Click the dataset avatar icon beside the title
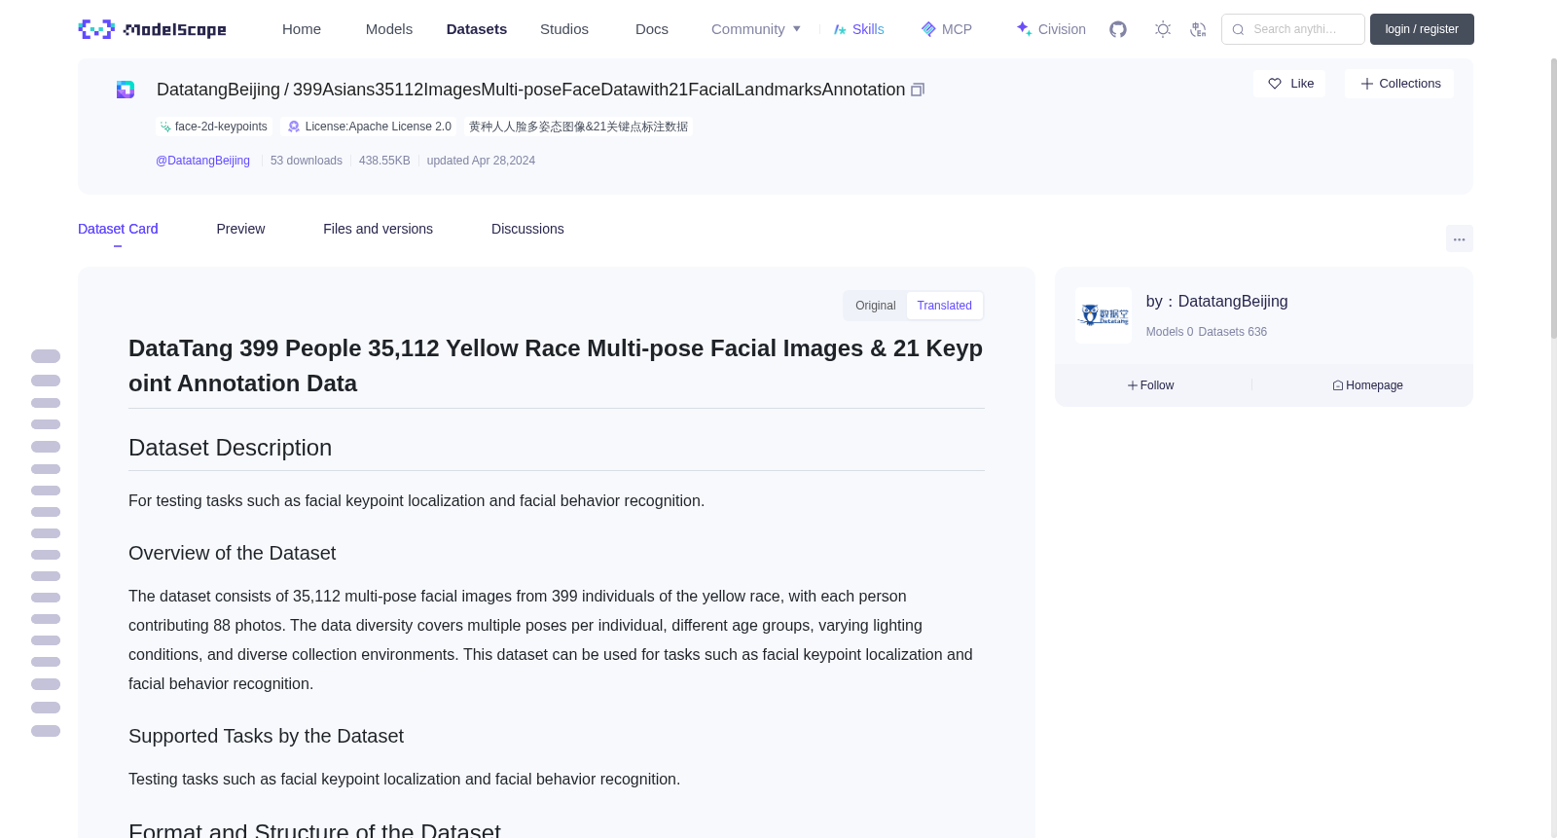The image size is (1557, 838). click(126, 90)
